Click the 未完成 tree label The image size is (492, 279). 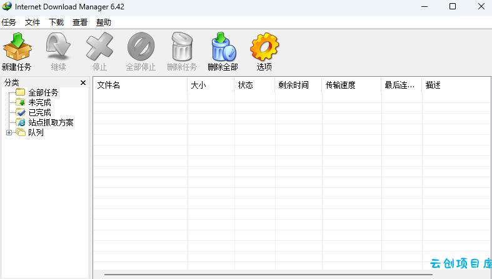point(39,102)
